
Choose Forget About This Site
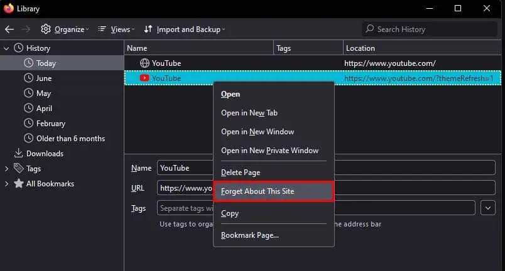274,191
